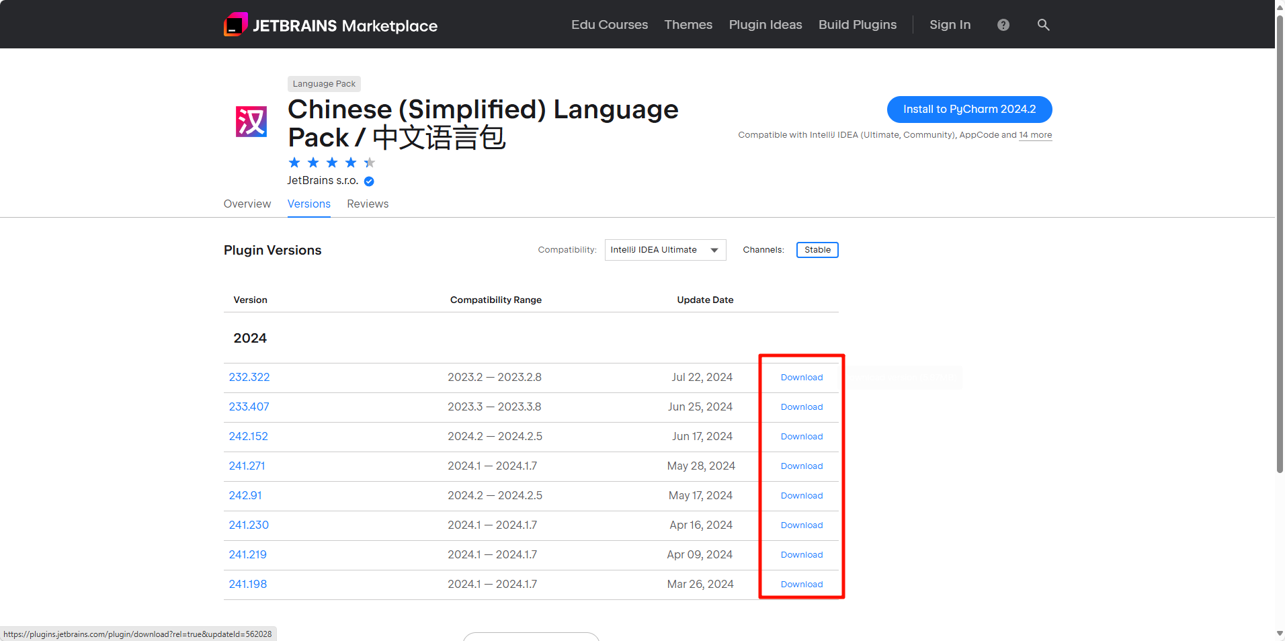Click the '2023.3 — 2023.3.8' range cell
The image size is (1285, 641).
[495, 407]
